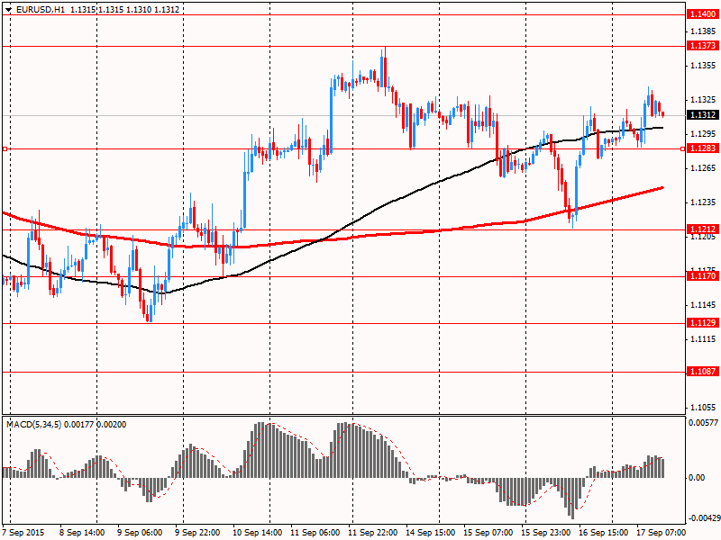Click the 15 Sep 07:00 time label
721x540 pixels.
[488, 533]
